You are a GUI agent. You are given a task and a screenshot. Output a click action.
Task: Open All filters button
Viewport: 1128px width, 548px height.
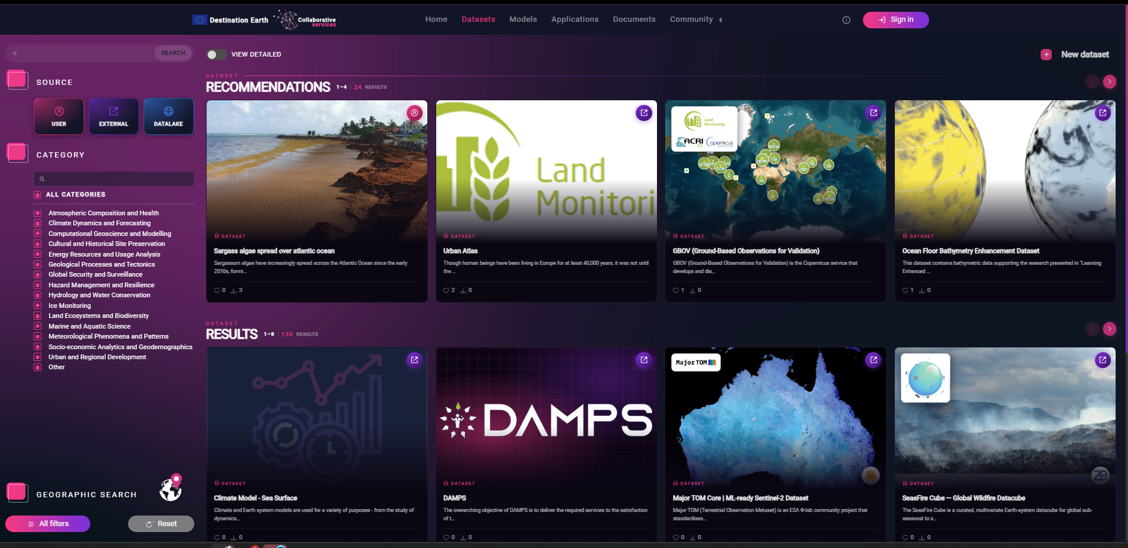pyautogui.click(x=48, y=524)
